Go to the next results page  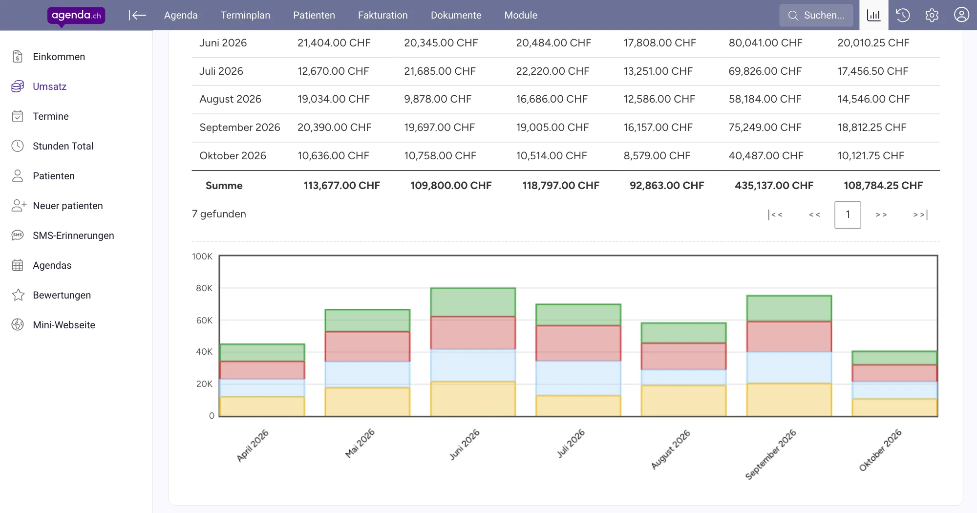point(881,214)
